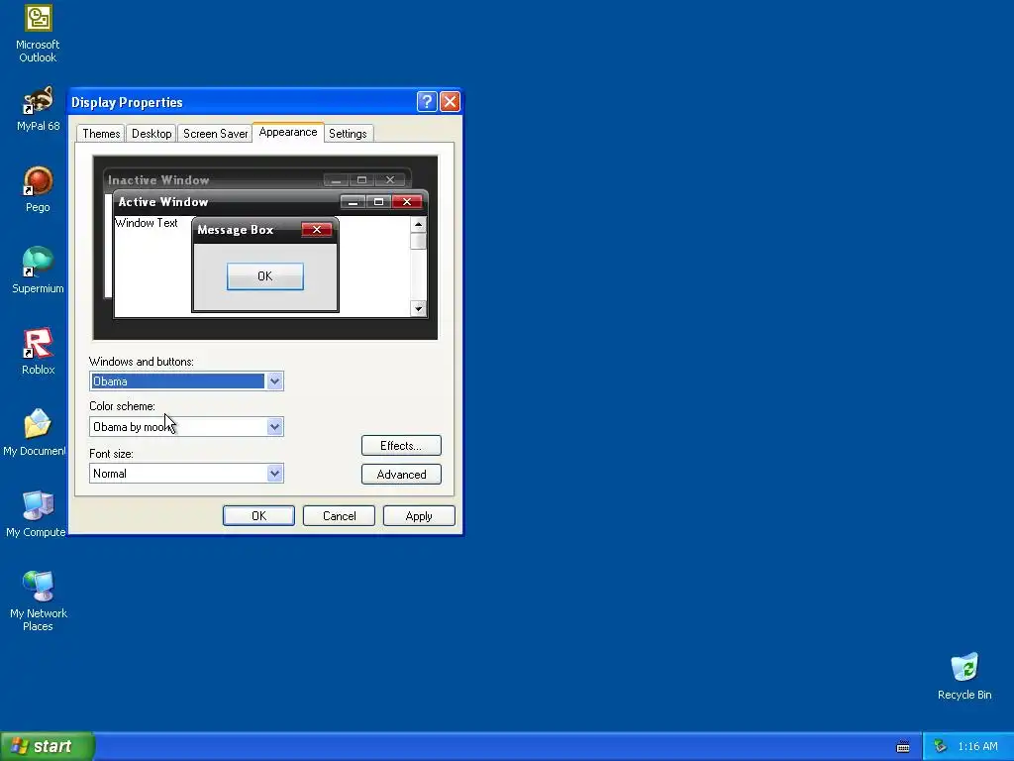Image resolution: width=1014 pixels, height=761 pixels.
Task: Apply the appearance changes
Action: coord(419,515)
